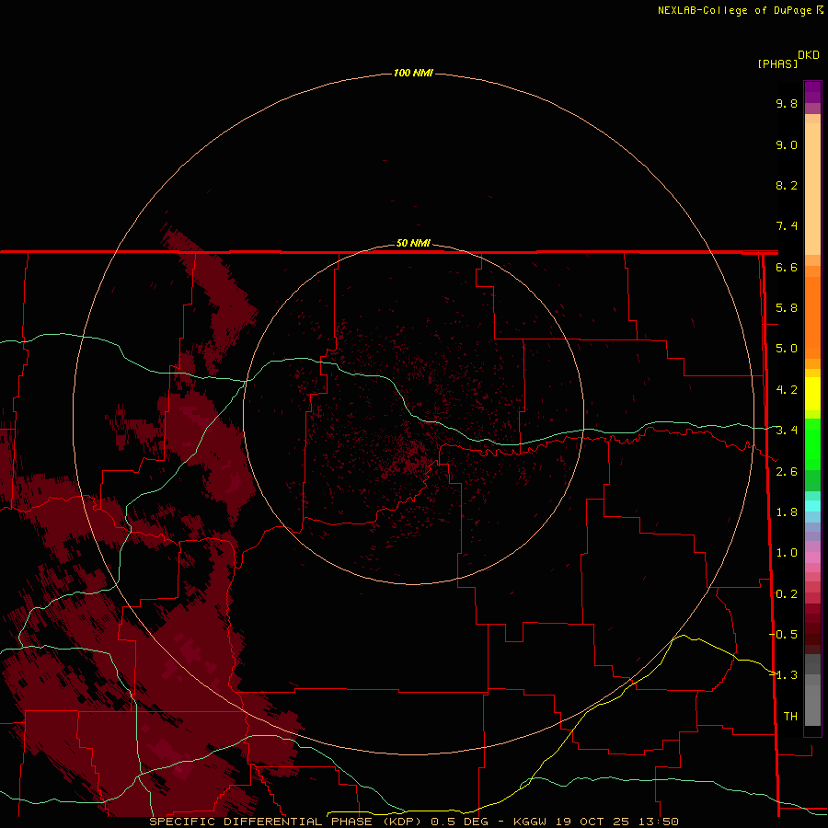Image resolution: width=828 pixels, height=828 pixels.
Task: Pick the yellow band of the color scale
Action: [812, 394]
